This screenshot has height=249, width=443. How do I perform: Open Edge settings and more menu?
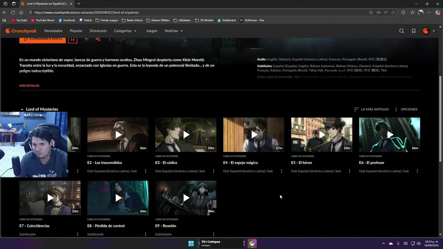[x=429, y=12]
